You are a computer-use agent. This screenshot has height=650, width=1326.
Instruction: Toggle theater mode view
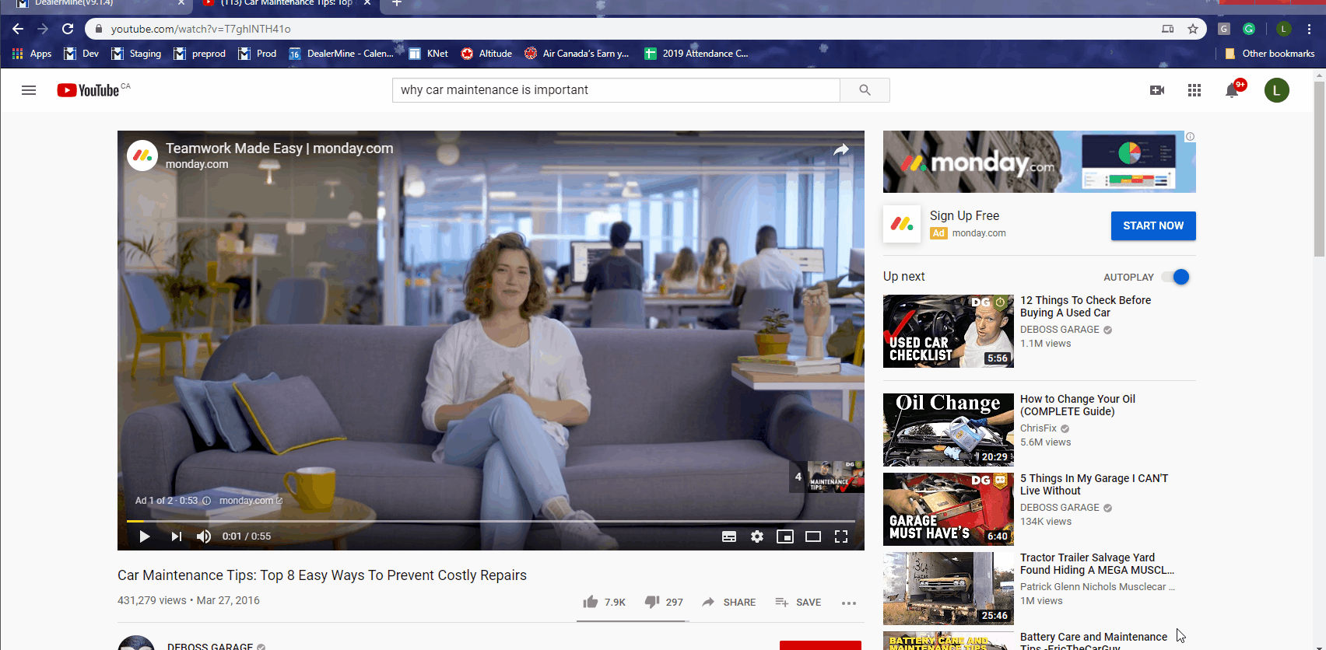[x=813, y=536]
